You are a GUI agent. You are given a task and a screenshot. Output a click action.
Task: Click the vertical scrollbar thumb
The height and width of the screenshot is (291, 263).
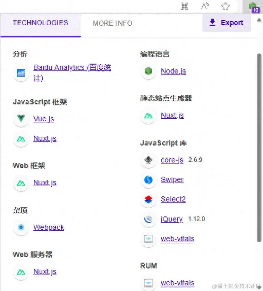[x=259, y=148]
